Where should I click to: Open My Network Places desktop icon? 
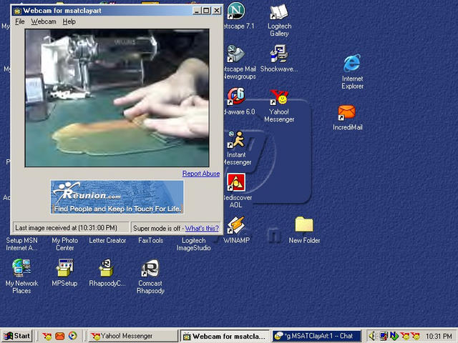(x=21, y=268)
